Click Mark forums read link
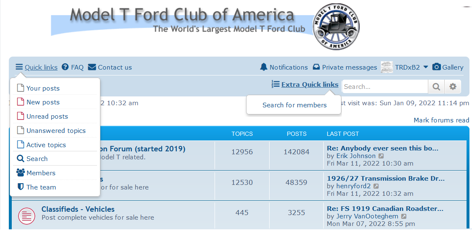 point(441,120)
